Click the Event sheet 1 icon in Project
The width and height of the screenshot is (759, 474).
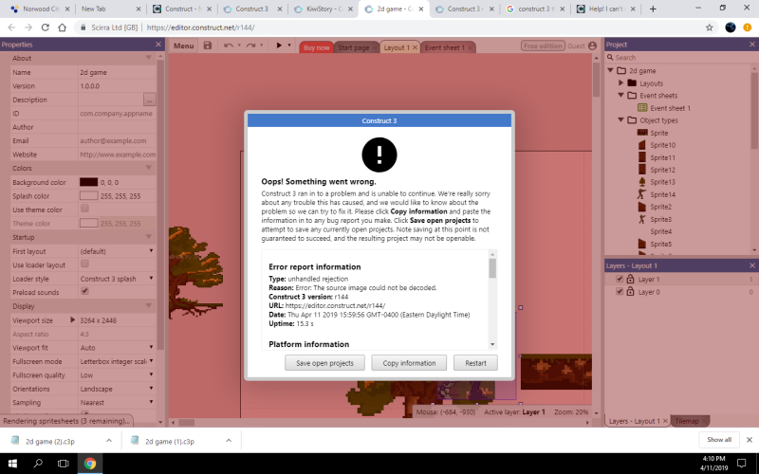point(642,108)
